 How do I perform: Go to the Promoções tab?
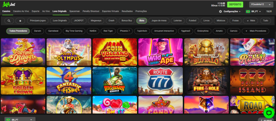(x=141, y=11)
